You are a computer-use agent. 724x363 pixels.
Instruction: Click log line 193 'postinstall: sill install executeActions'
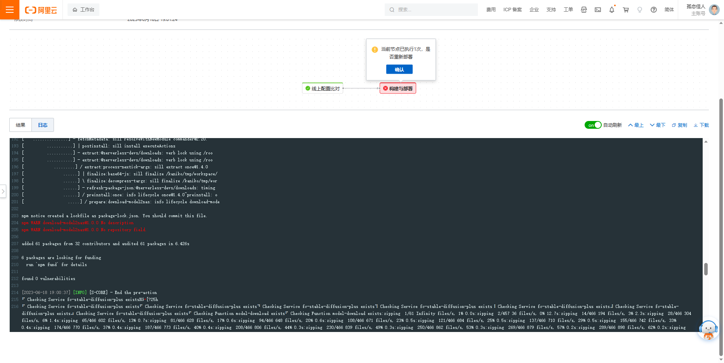99,146
